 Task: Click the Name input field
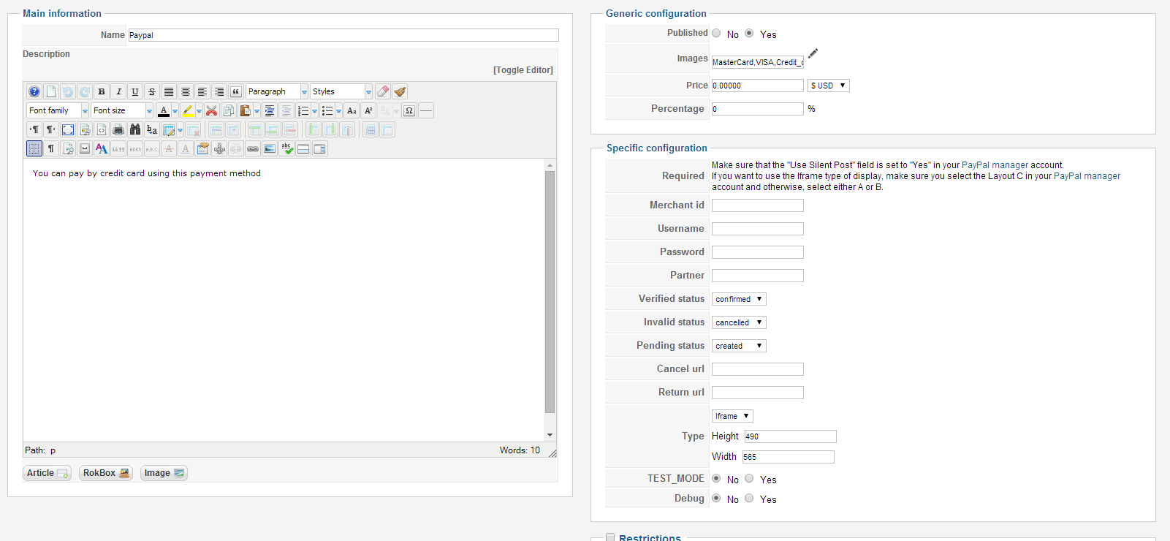point(343,35)
